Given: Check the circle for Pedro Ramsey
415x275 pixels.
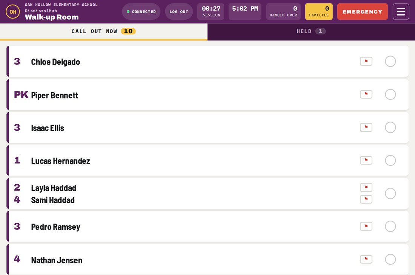Looking at the screenshot, I should click(x=390, y=226).
